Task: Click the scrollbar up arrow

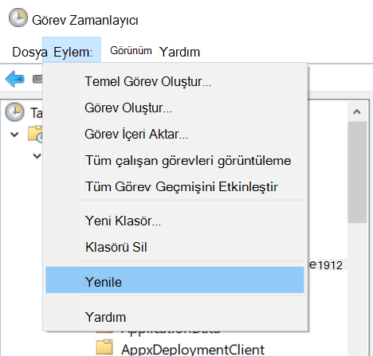Action: 357,111
